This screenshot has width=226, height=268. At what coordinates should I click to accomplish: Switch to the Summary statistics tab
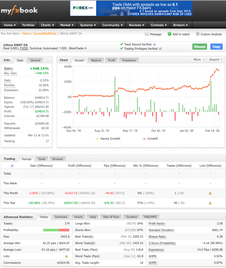(61, 217)
